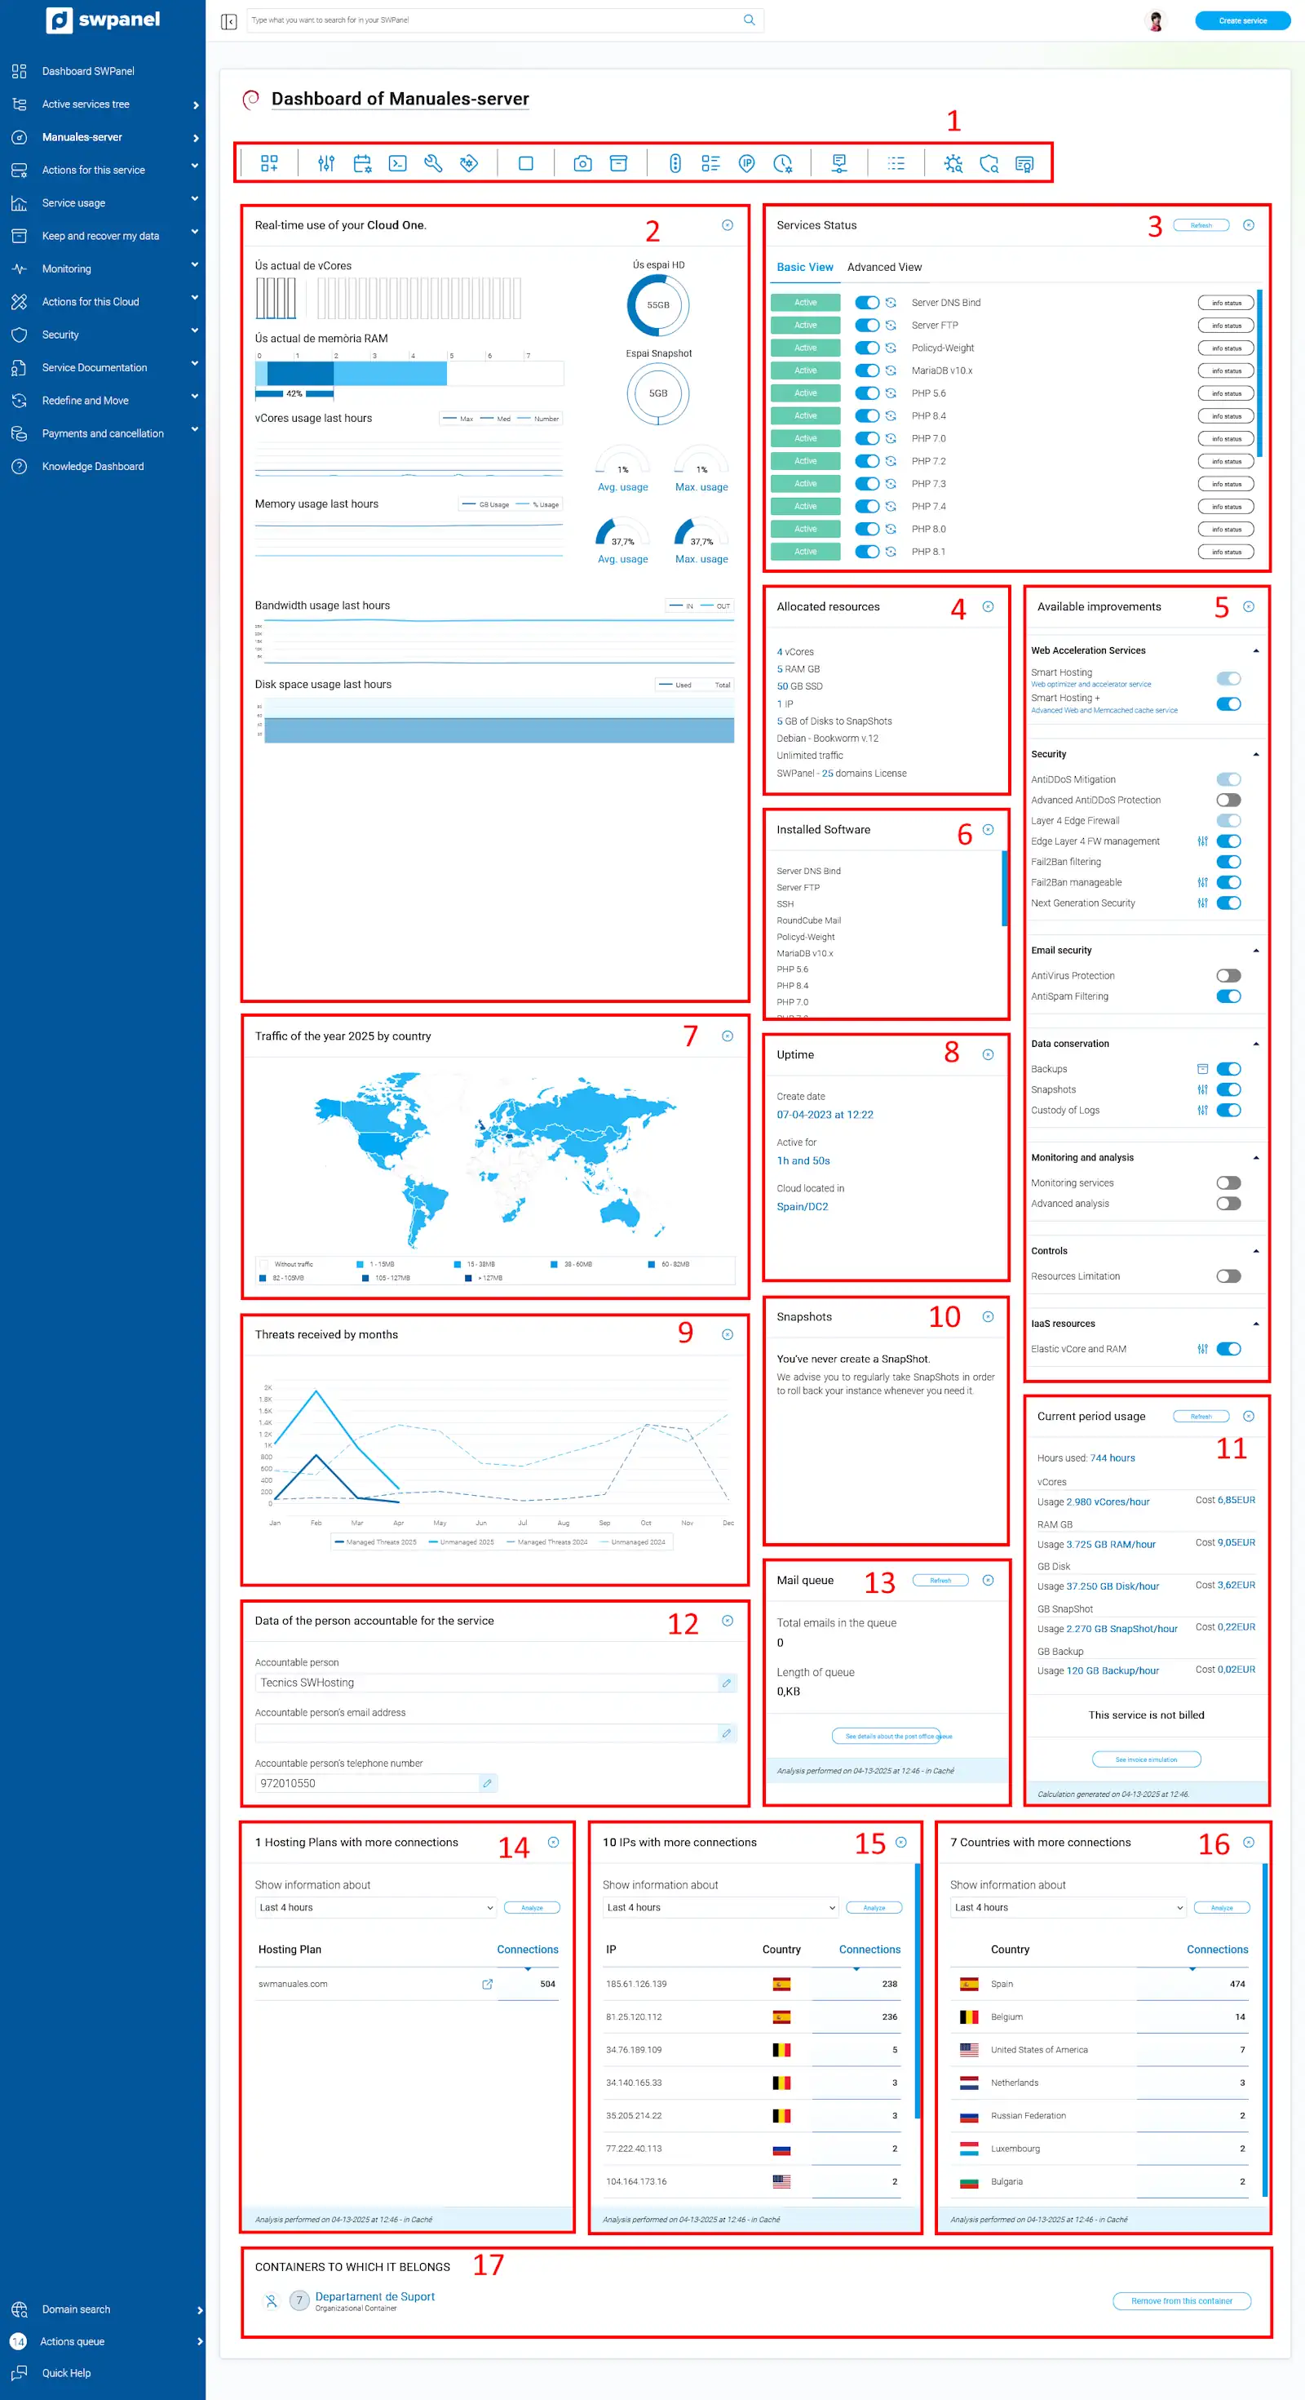1305x2400 pixels.
Task: Collapse the Email security section
Action: (1255, 951)
